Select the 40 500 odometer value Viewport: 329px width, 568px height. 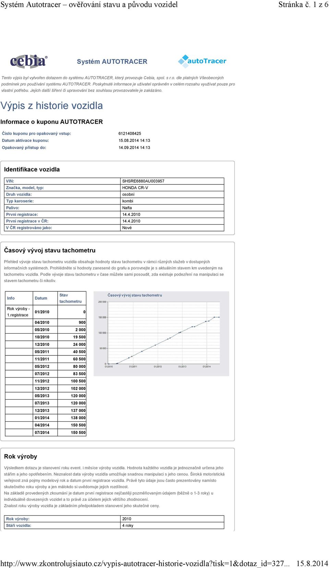coord(79,352)
